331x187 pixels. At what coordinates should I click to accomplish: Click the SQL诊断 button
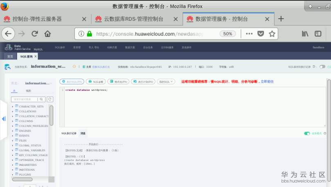click(x=96, y=81)
